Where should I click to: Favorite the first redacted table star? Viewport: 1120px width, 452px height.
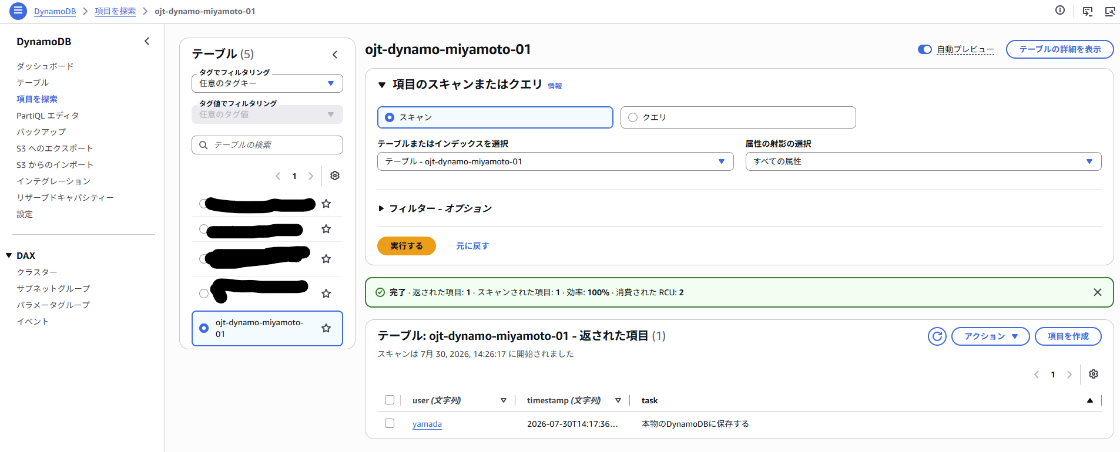tap(326, 204)
